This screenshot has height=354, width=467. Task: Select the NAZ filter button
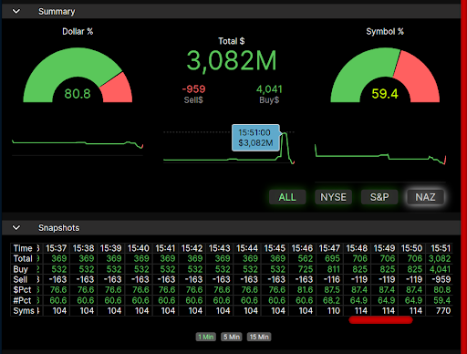(425, 197)
